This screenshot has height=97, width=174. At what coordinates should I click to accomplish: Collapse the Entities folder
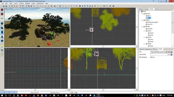click(x=142, y=20)
